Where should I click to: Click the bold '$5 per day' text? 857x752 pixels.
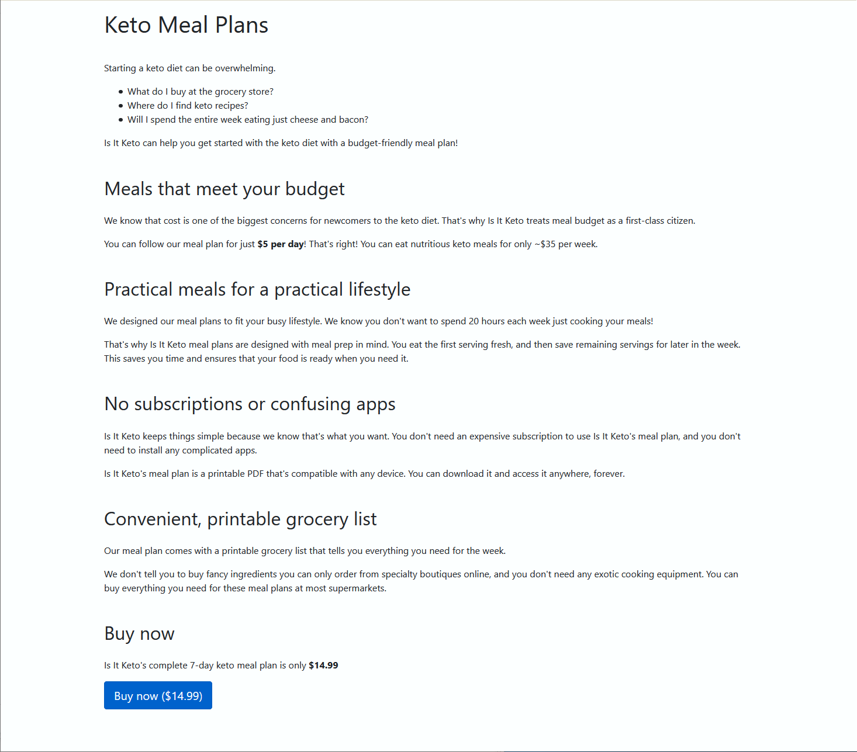pyautogui.click(x=281, y=244)
